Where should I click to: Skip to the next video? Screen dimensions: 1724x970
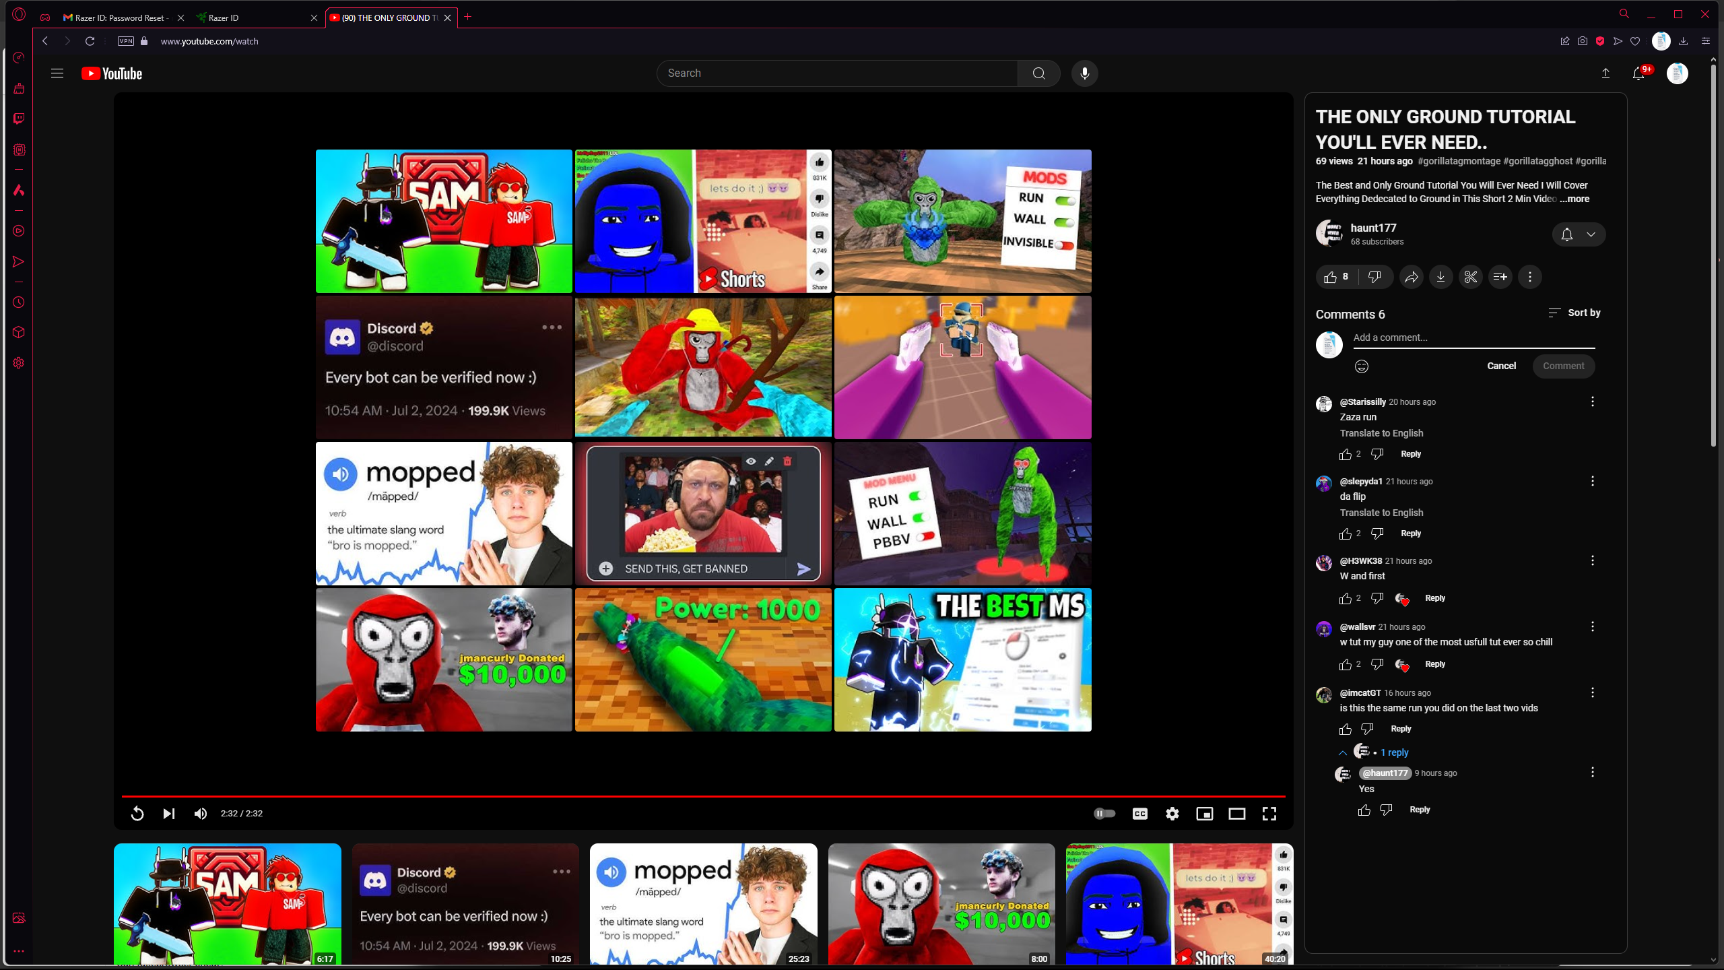[168, 814]
